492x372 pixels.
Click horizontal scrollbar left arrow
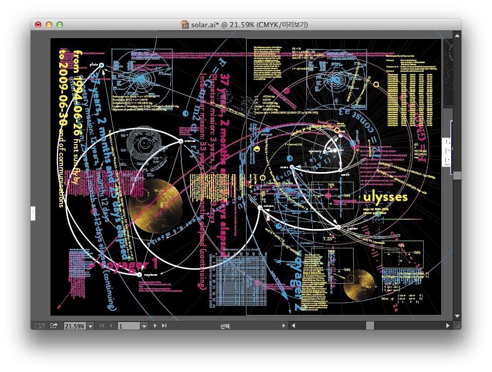pyautogui.click(x=293, y=326)
